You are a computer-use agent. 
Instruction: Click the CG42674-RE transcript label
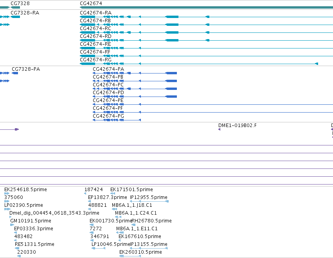point(95,44)
